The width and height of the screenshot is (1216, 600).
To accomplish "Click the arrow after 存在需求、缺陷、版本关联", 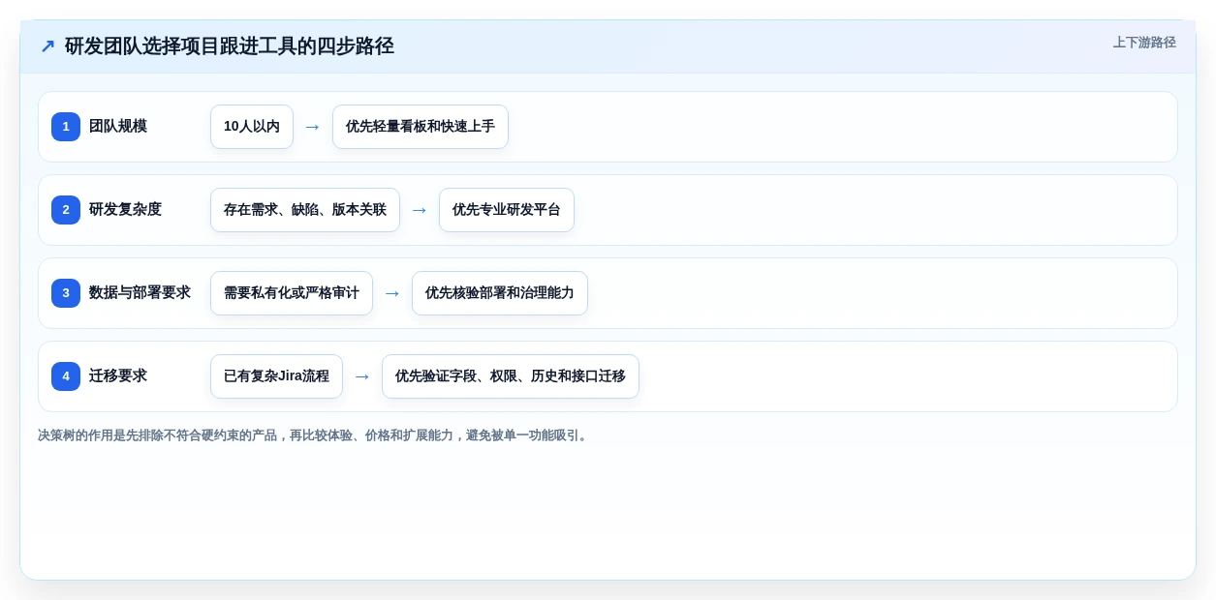I will coord(420,210).
